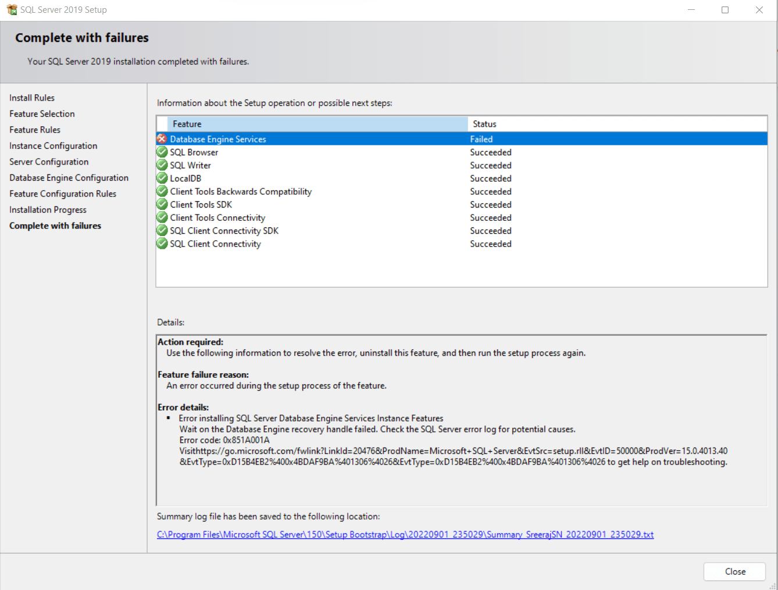This screenshot has width=778, height=590.
Task: Click the checkmark beside Client Tools Backwards Compatibility
Action: click(162, 191)
